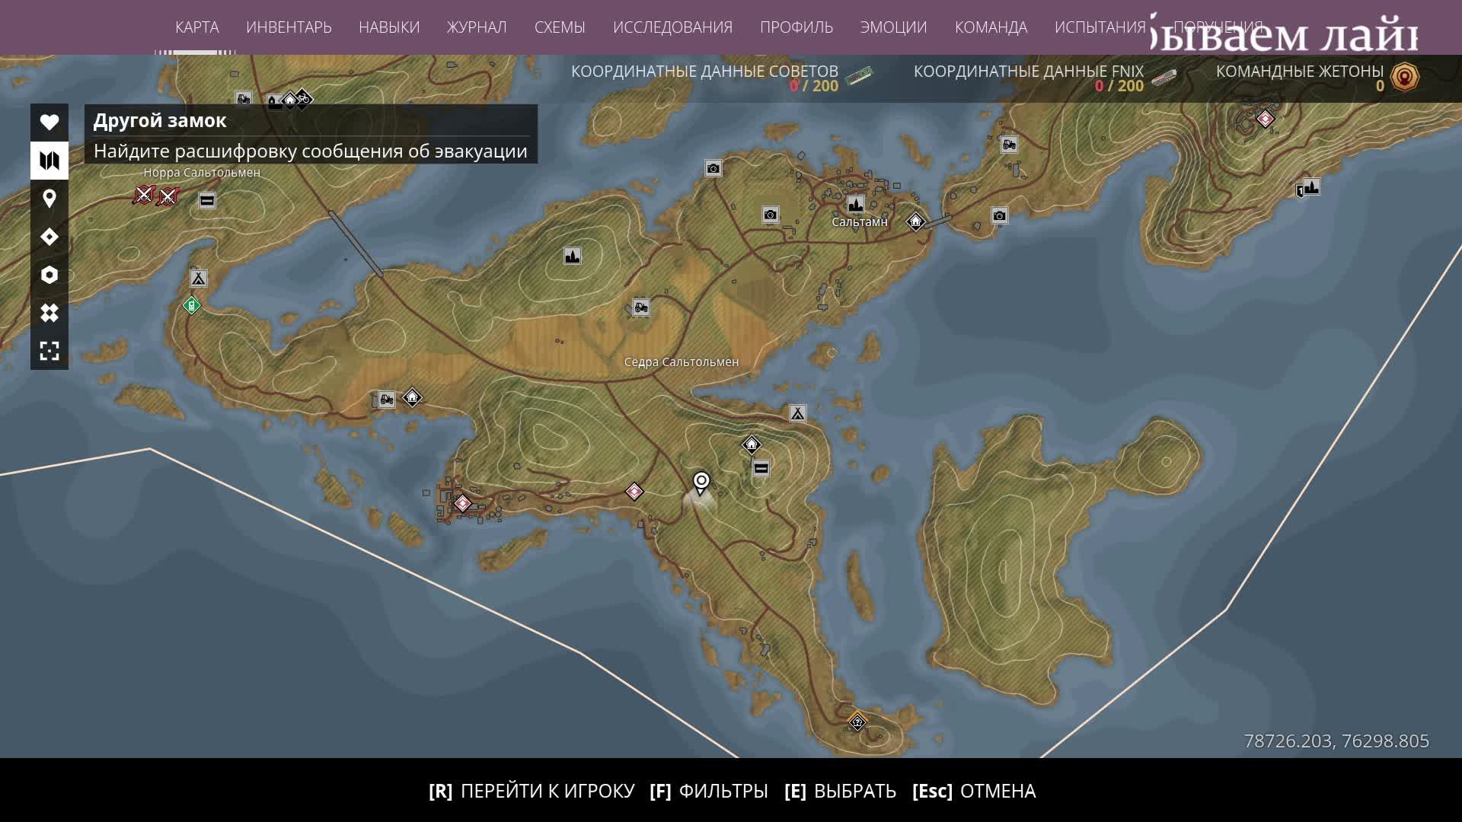
Task: Switch to ИССЛЕДОВАНИЯ tab
Action: click(x=672, y=27)
